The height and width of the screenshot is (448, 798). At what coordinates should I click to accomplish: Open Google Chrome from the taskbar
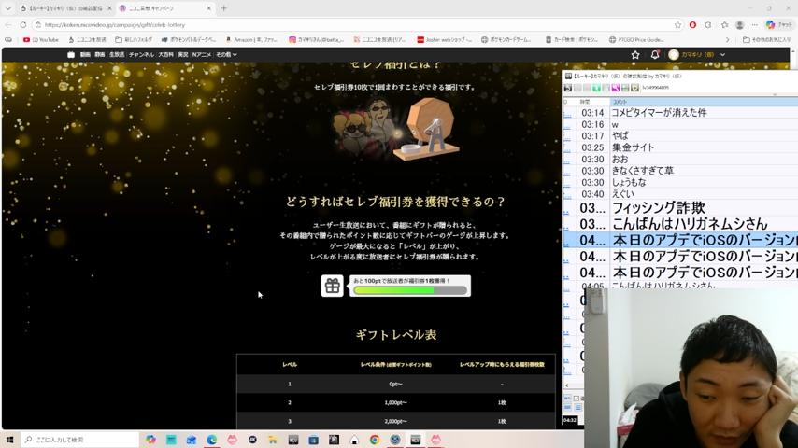[375, 440]
